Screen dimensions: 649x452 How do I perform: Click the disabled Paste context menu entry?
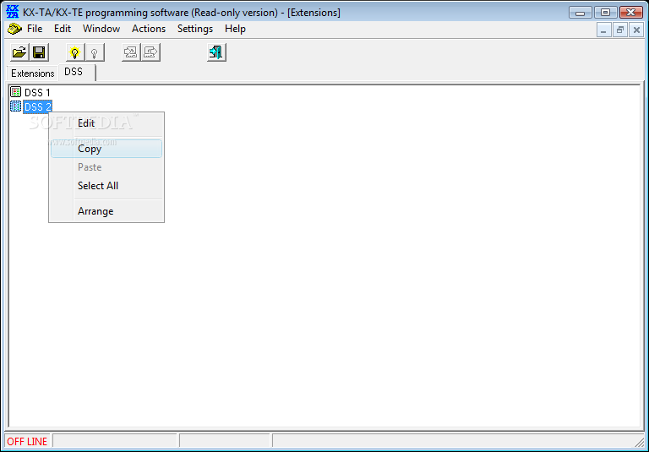pyautogui.click(x=106, y=167)
